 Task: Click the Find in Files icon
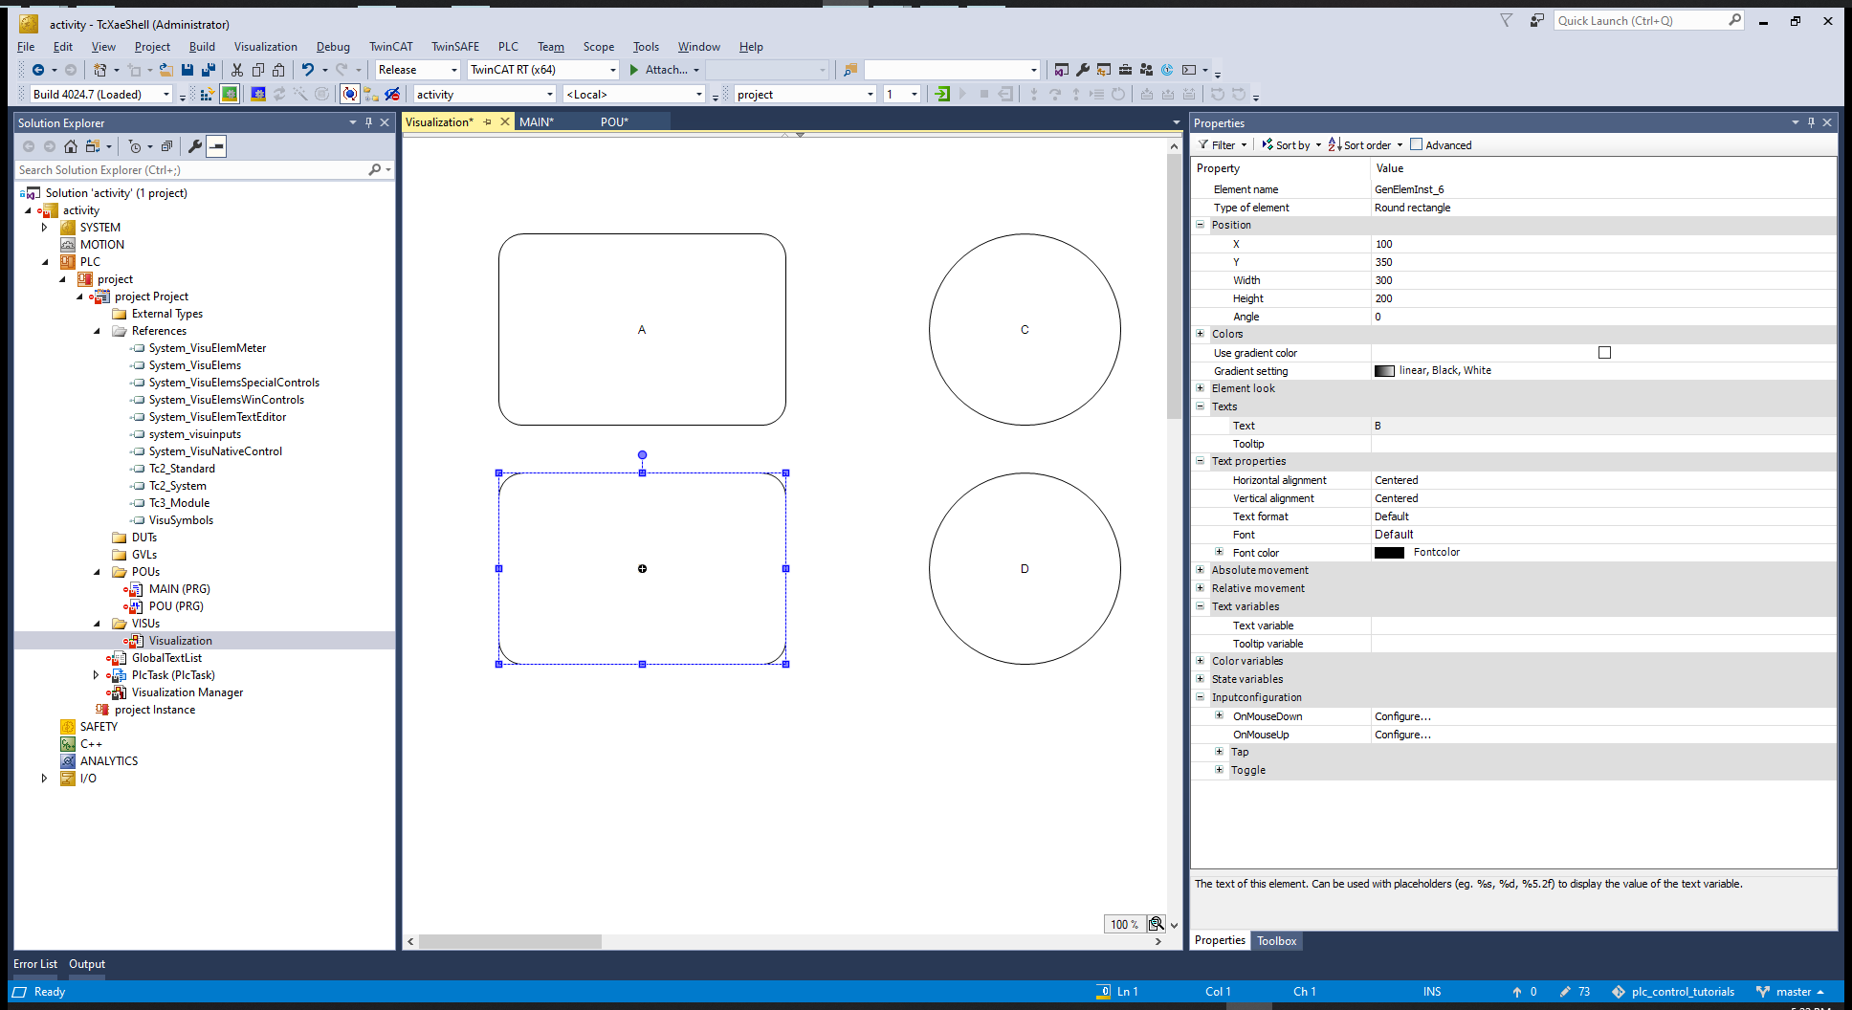(849, 70)
